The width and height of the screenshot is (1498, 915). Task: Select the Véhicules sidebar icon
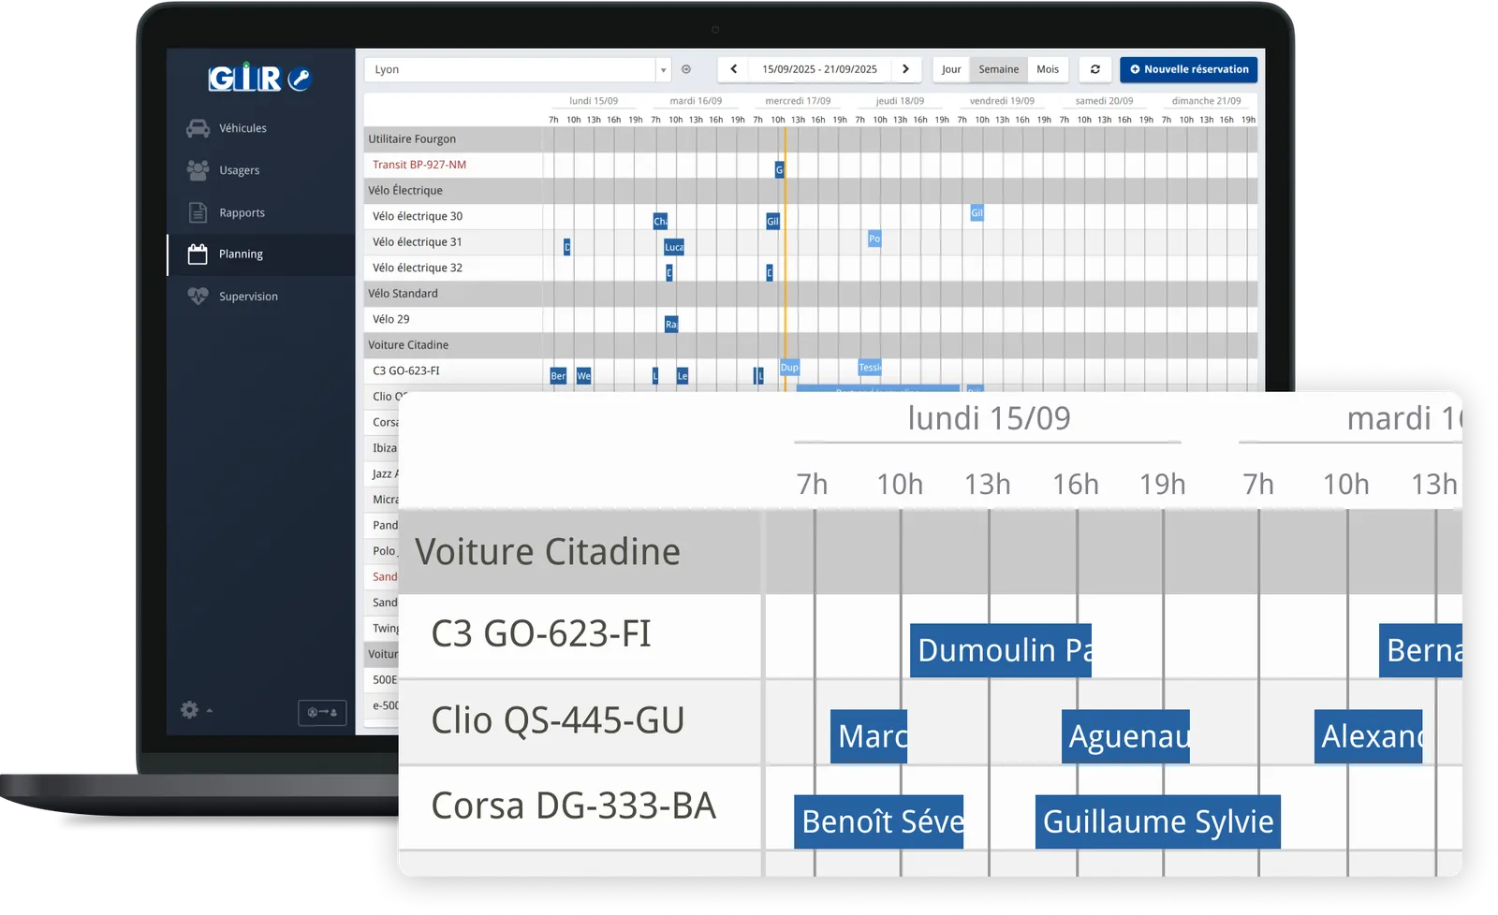(x=198, y=128)
